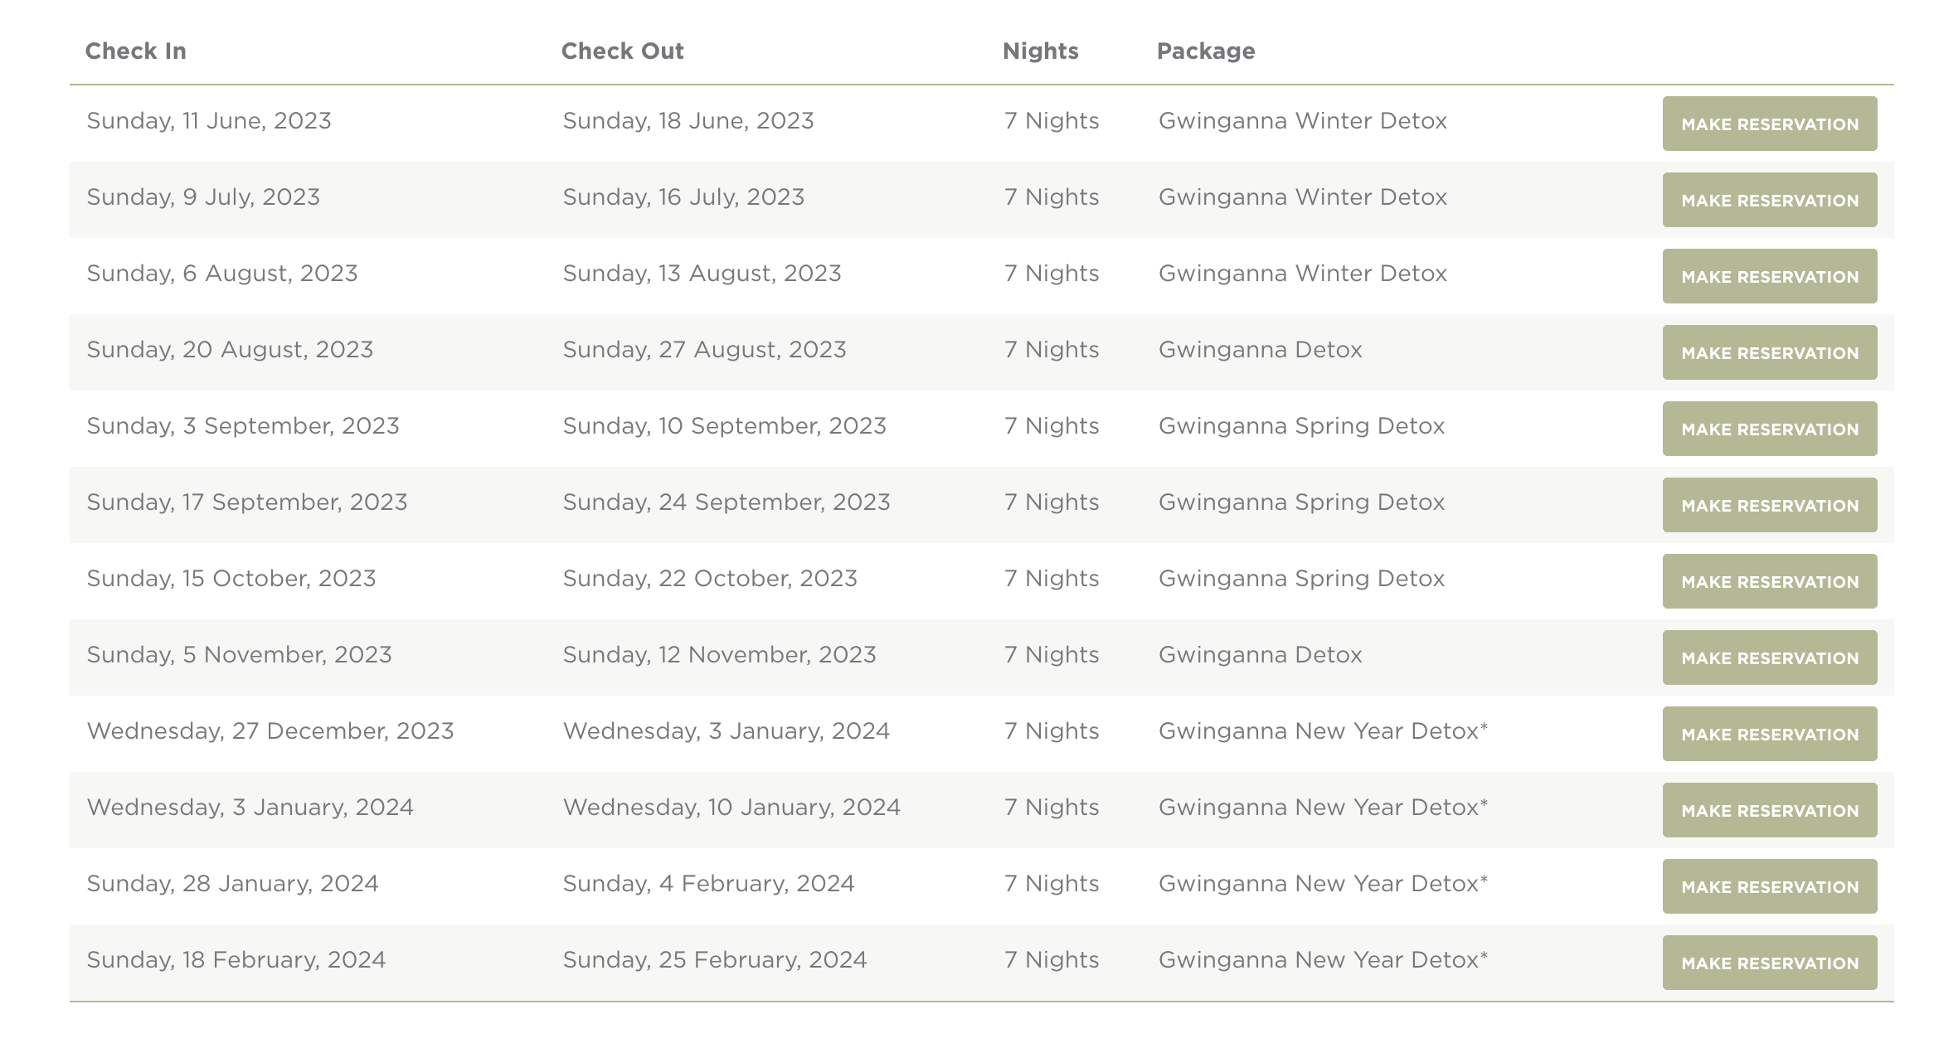The height and width of the screenshot is (1048, 1939).
Task: Reserve the 15 October 2023 Spring Detox
Action: click(x=1769, y=581)
